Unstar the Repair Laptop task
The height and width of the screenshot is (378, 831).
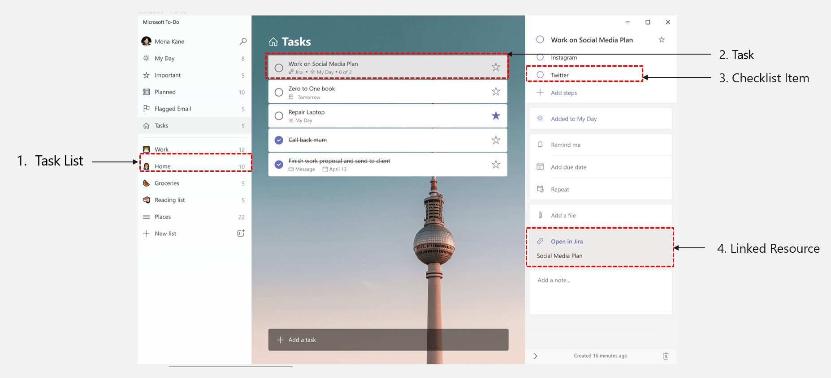pyautogui.click(x=496, y=116)
